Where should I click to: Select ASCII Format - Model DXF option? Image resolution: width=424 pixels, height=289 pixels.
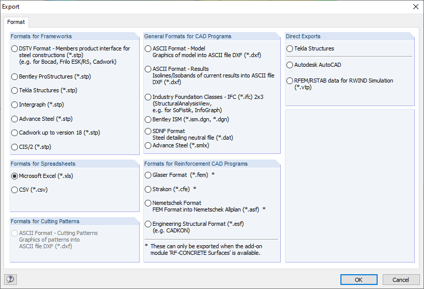[x=148, y=49]
